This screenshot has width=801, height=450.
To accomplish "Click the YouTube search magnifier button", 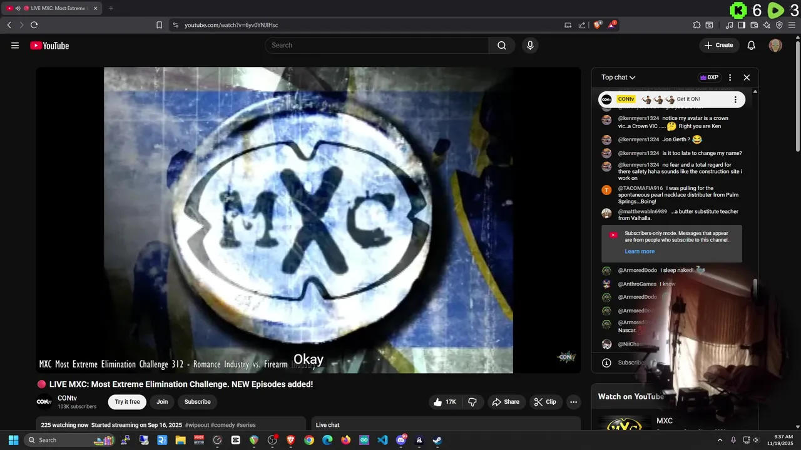I will tap(502, 45).
